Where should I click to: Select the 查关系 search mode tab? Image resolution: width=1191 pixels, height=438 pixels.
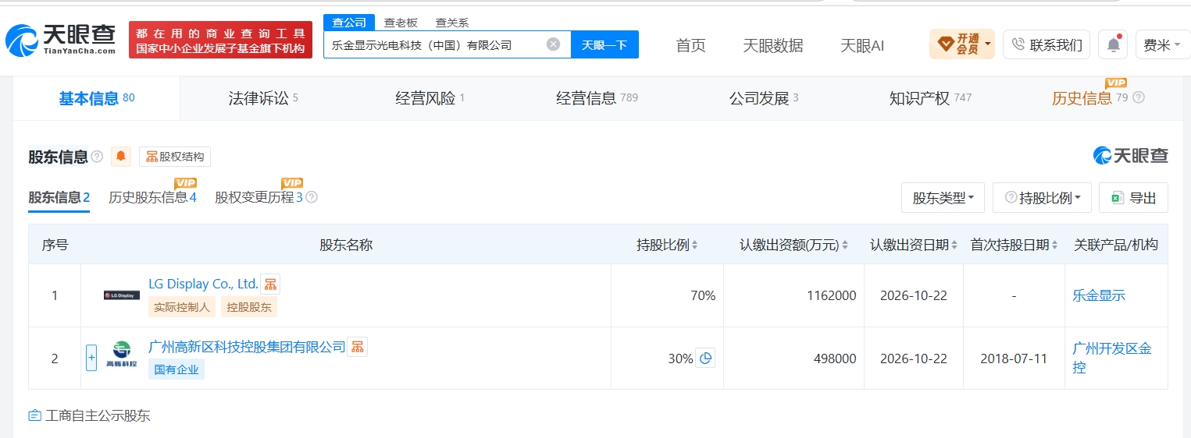[452, 23]
